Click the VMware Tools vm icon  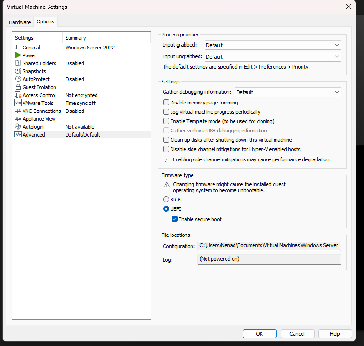(x=18, y=103)
